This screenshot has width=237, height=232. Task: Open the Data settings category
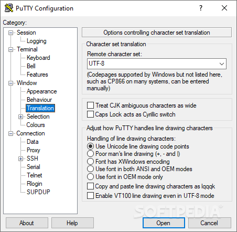click(33, 142)
